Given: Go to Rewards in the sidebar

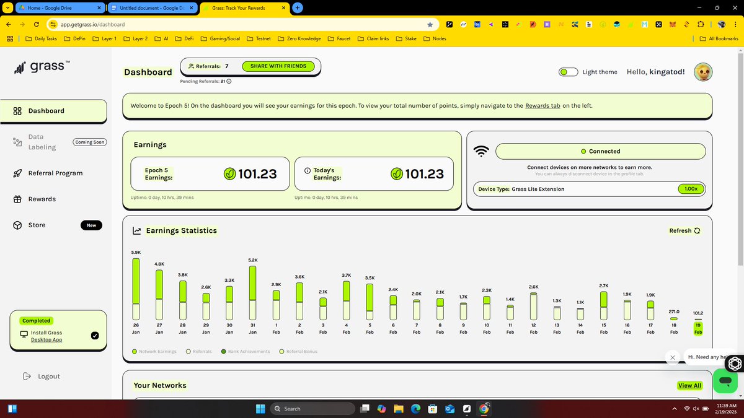Looking at the screenshot, I should point(42,199).
